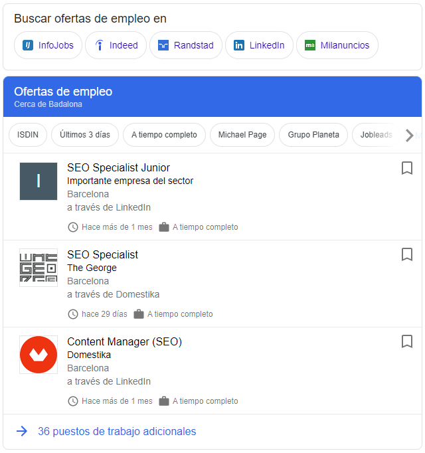
Task: Click the Domestika red logo thumbnail
Action: click(39, 355)
